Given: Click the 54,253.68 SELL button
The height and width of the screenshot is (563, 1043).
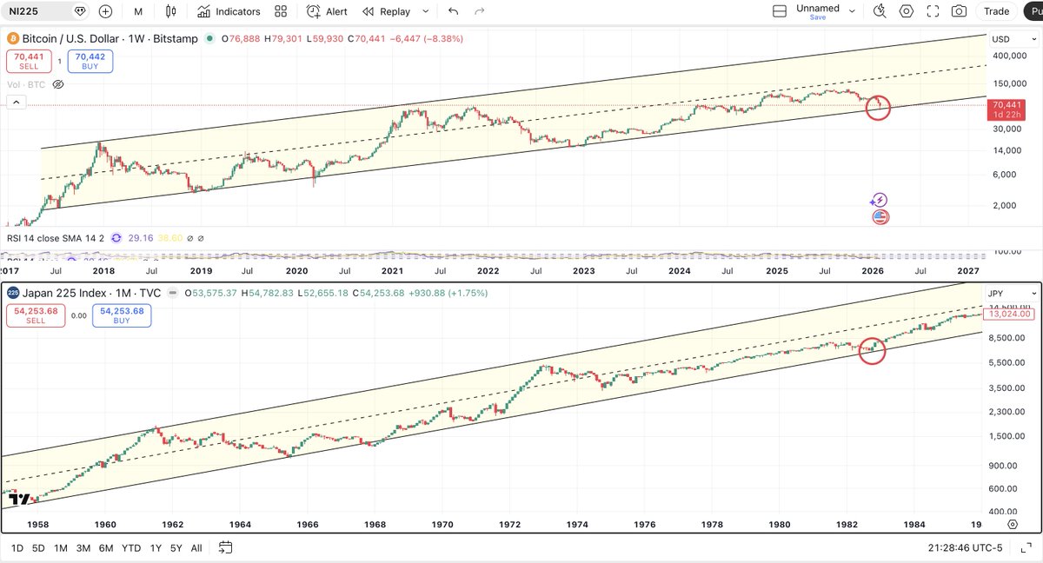Looking at the screenshot, I should (36, 315).
